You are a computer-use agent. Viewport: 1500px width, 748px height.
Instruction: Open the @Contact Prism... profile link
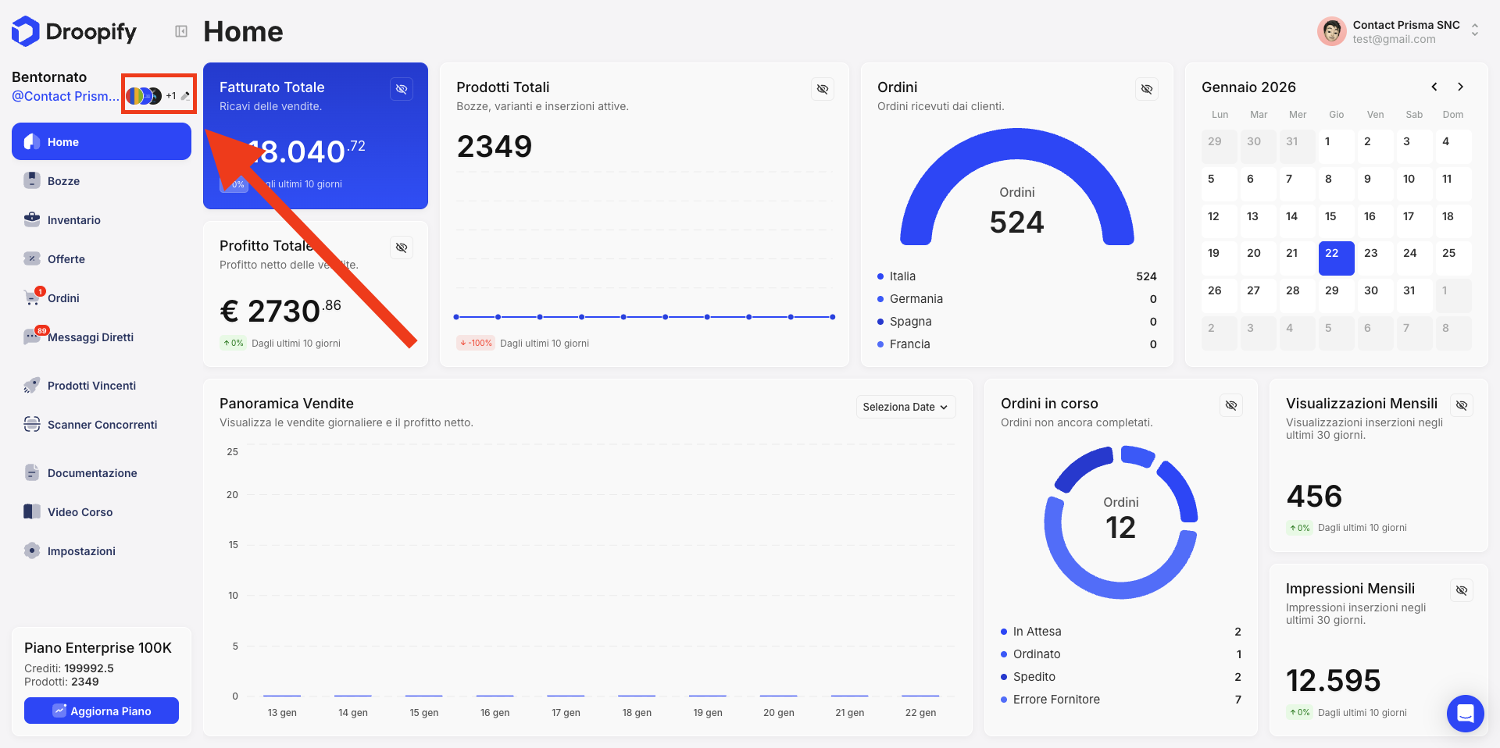pyautogui.click(x=66, y=96)
